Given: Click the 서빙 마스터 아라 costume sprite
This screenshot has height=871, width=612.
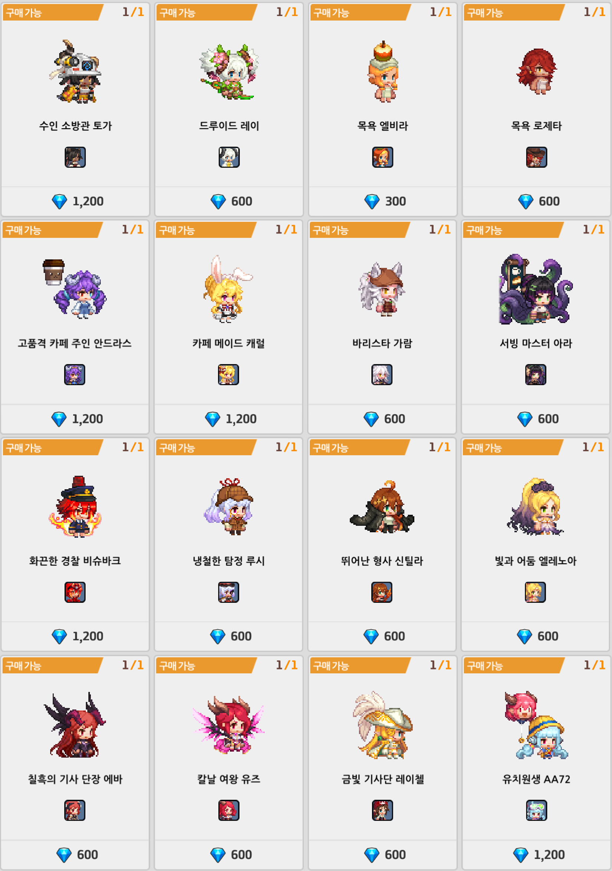Looking at the screenshot, I should click(536, 289).
